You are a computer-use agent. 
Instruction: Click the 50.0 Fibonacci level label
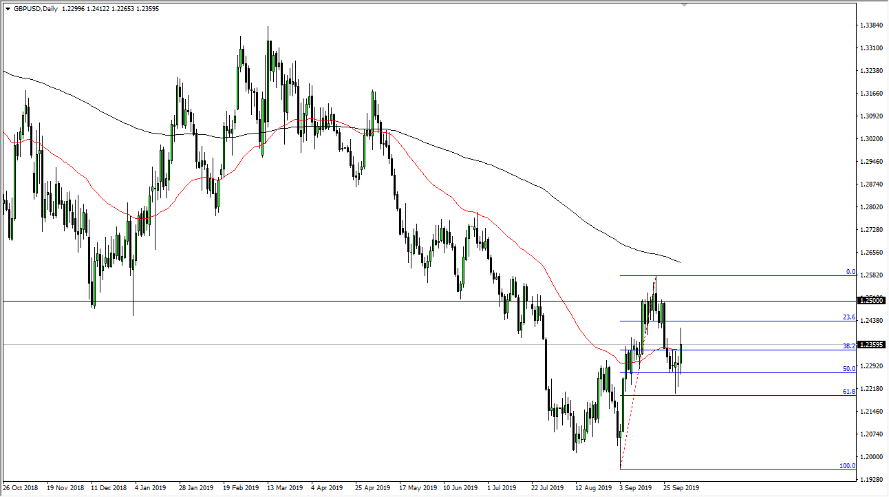[848, 370]
